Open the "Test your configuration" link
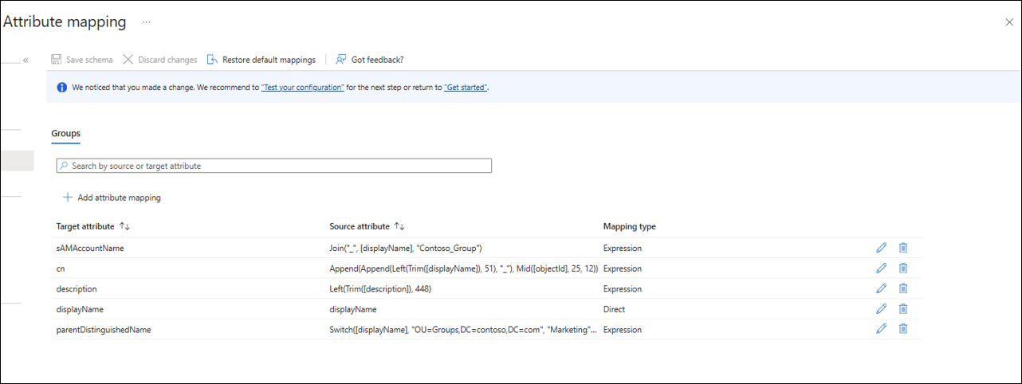 click(x=303, y=88)
